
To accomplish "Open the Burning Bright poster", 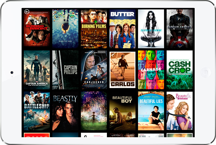I will tap(37, 29).
